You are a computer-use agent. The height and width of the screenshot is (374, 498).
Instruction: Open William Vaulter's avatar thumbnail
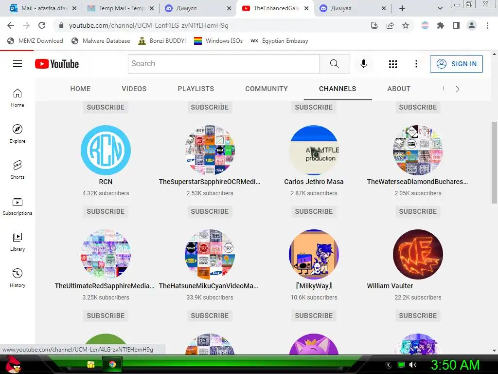[418, 254]
